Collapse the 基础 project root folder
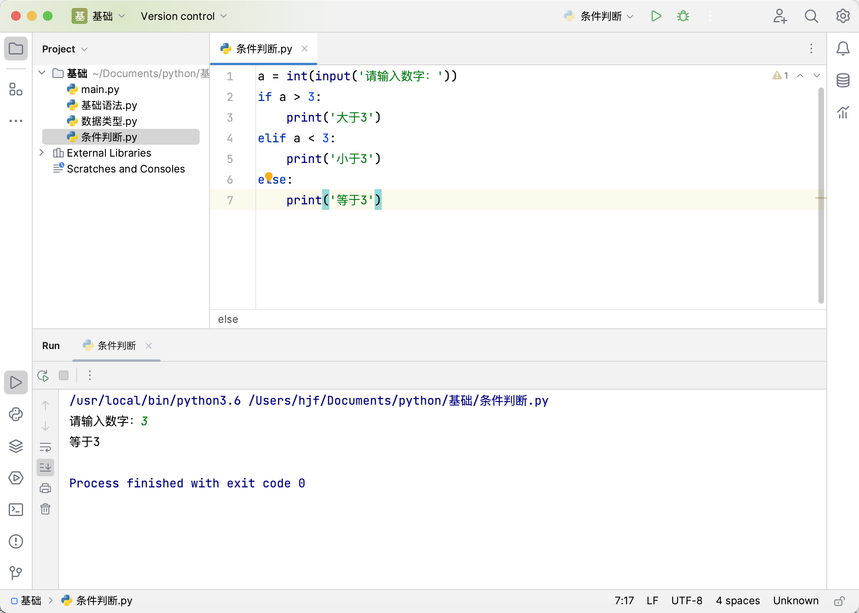The width and height of the screenshot is (859, 613). [42, 73]
